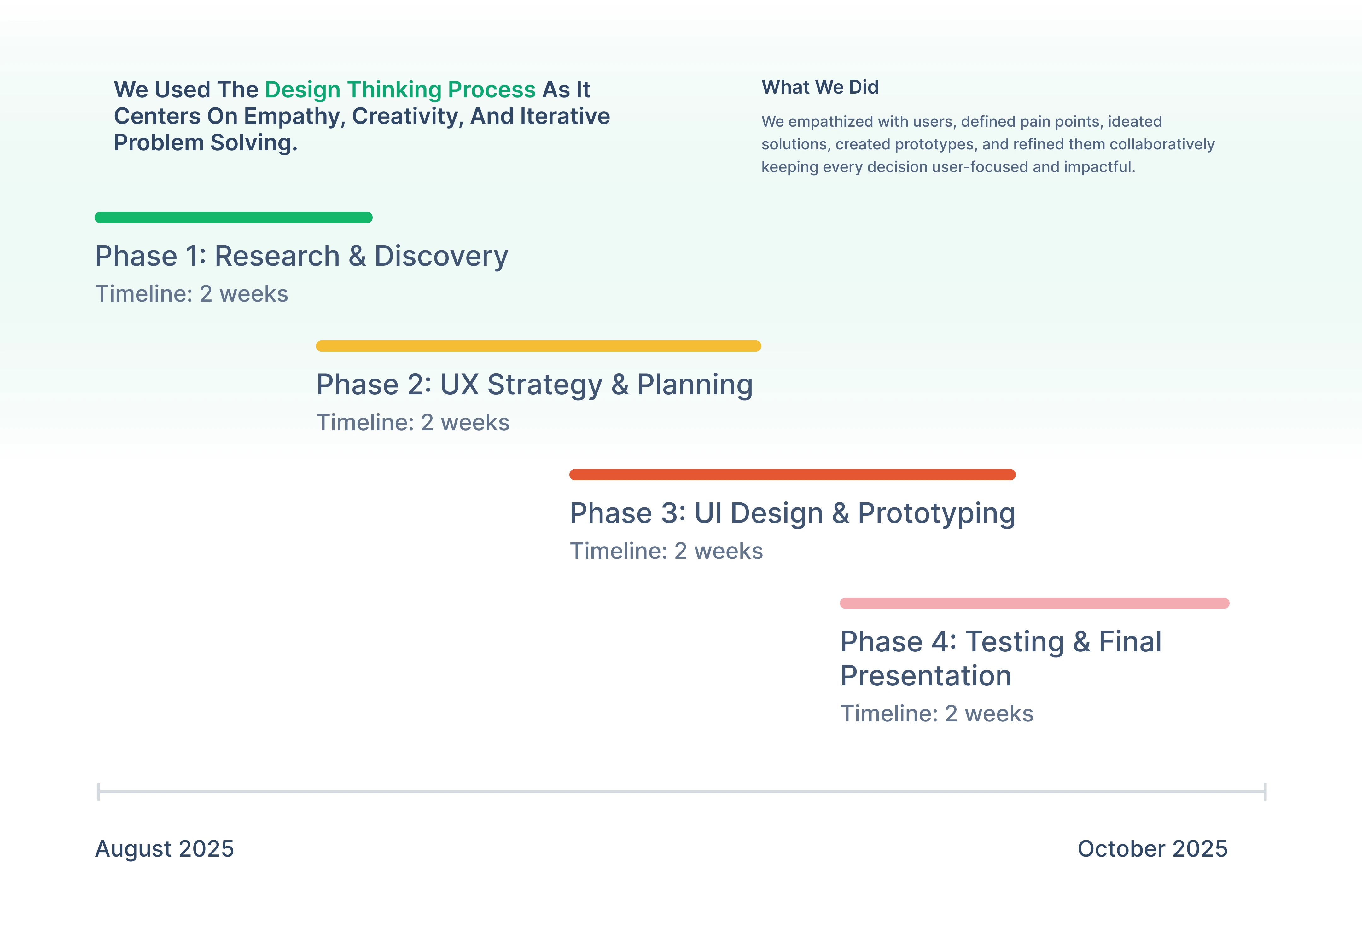Image resolution: width=1362 pixels, height=937 pixels.
Task: Click the green Phase 1 progress bar
Action: [x=233, y=218]
